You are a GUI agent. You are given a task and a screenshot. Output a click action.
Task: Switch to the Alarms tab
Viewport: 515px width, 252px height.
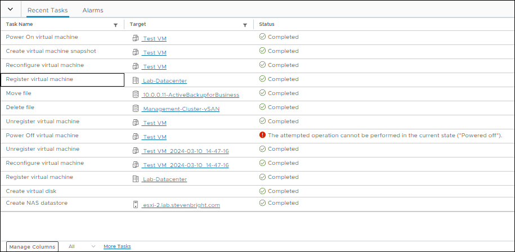pyautogui.click(x=92, y=10)
